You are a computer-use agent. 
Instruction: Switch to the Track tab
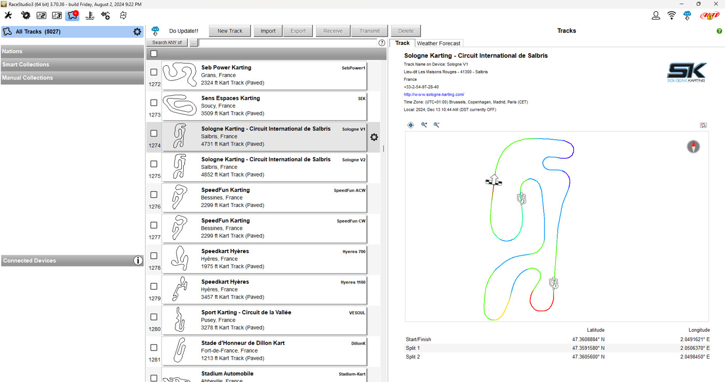point(402,43)
